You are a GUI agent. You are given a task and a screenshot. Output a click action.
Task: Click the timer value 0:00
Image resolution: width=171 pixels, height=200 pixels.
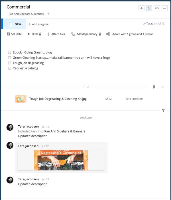pyautogui.click(x=35, y=34)
